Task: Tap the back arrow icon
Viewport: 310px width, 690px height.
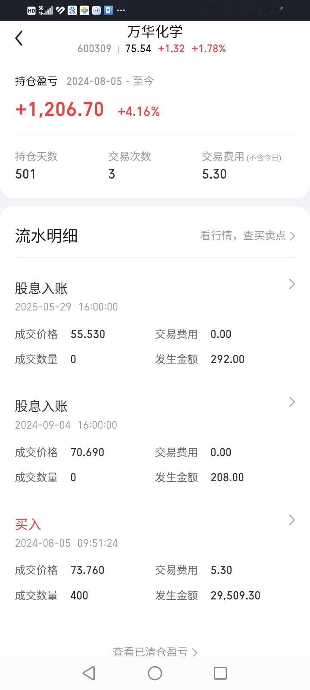Action: (19, 38)
